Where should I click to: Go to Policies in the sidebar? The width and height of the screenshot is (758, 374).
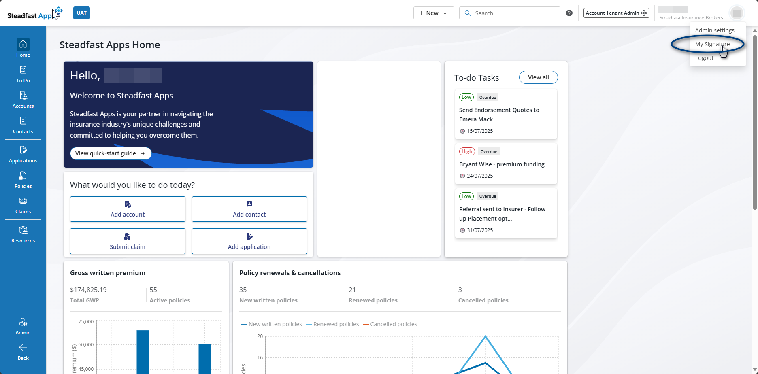(x=23, y=180)
